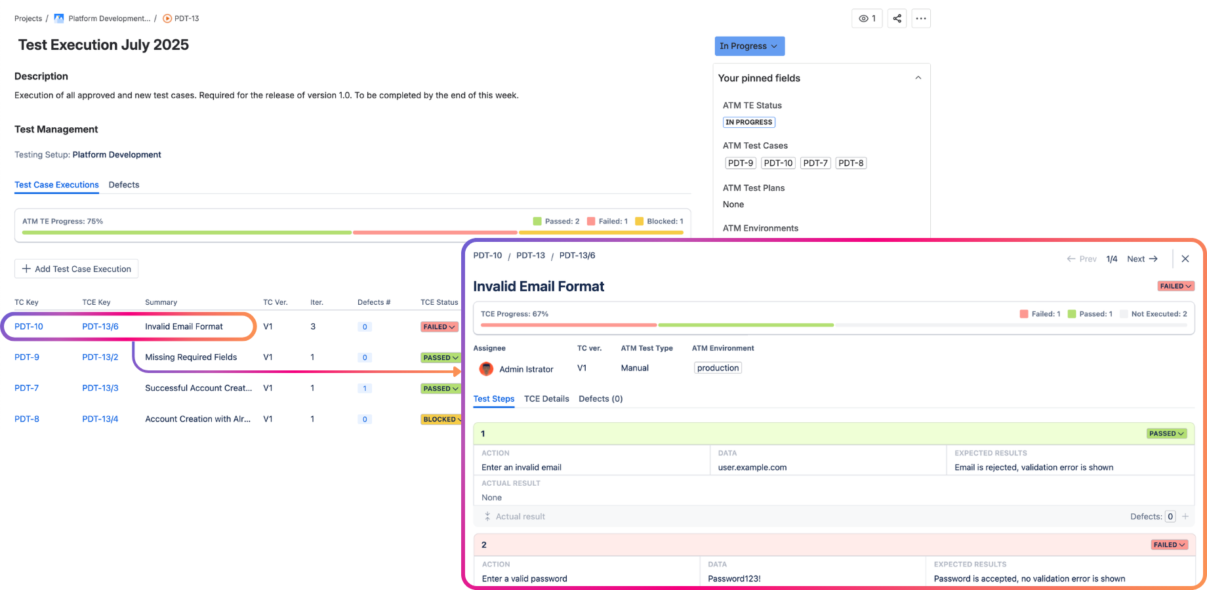Open the BLOCKED status dropdown for PDT-13/4
Screen dimensions: 1207x590
tap(441, 419)
